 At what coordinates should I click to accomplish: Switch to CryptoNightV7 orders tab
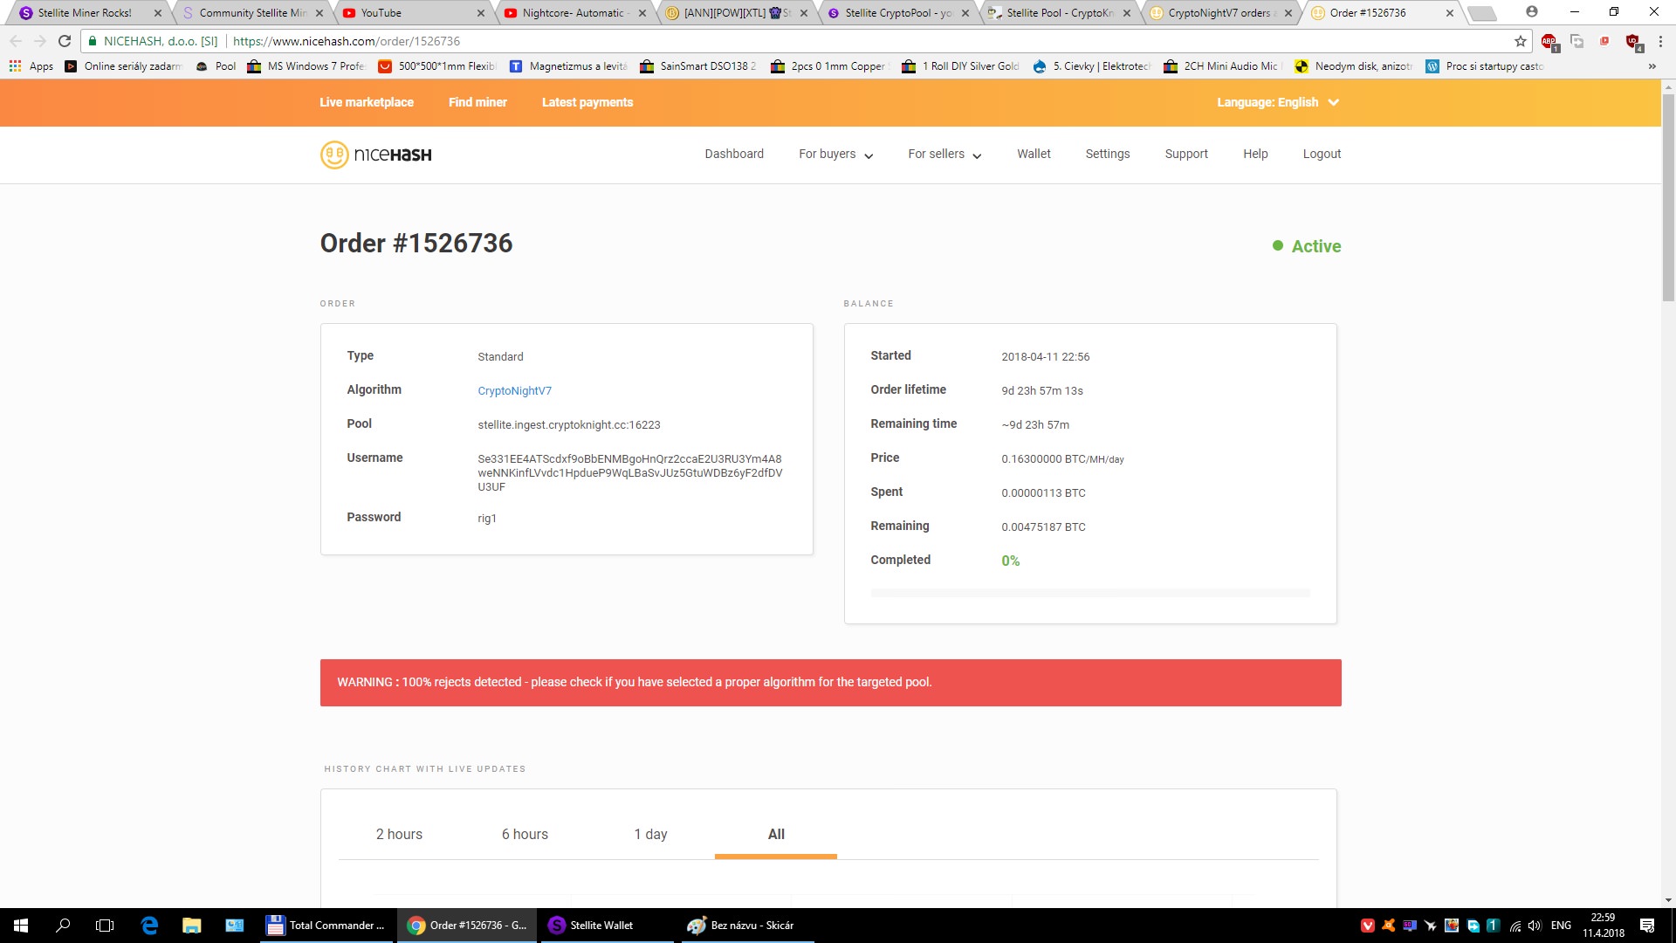click(x=1219, y=13)
